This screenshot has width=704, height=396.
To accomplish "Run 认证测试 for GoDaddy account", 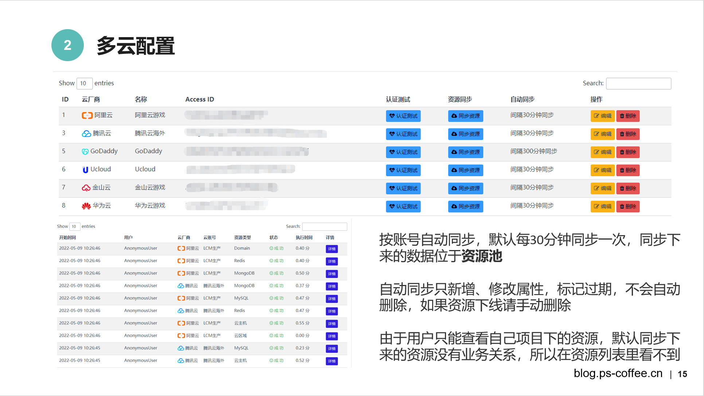I will coord(403,152).
